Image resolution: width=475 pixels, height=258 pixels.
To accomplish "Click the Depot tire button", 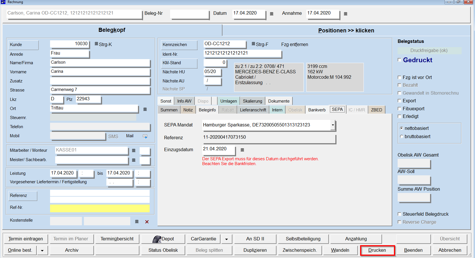I will pyautogui.click(x=163, y=239).
